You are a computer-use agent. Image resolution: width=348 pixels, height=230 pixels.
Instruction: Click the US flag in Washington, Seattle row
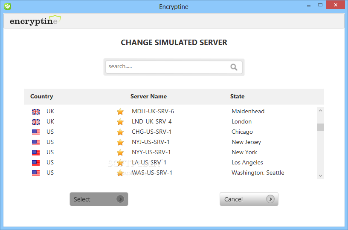[36, 173]
